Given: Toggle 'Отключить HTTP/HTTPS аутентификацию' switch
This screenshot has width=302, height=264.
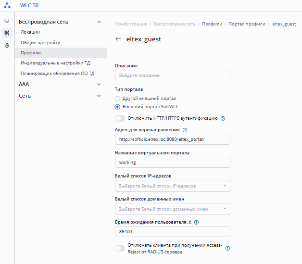Looking at the screenshot, I should 120,118.
